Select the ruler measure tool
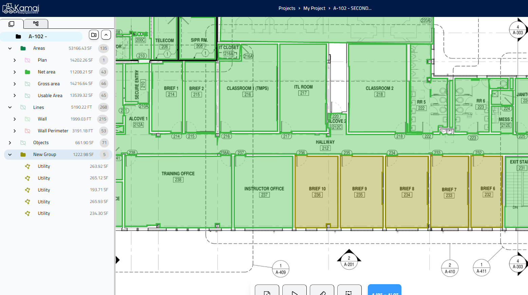 point(322,291)
